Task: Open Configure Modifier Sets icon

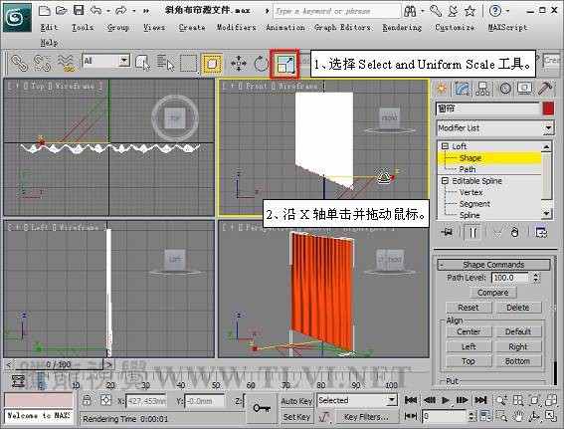Action: (541, 233)
